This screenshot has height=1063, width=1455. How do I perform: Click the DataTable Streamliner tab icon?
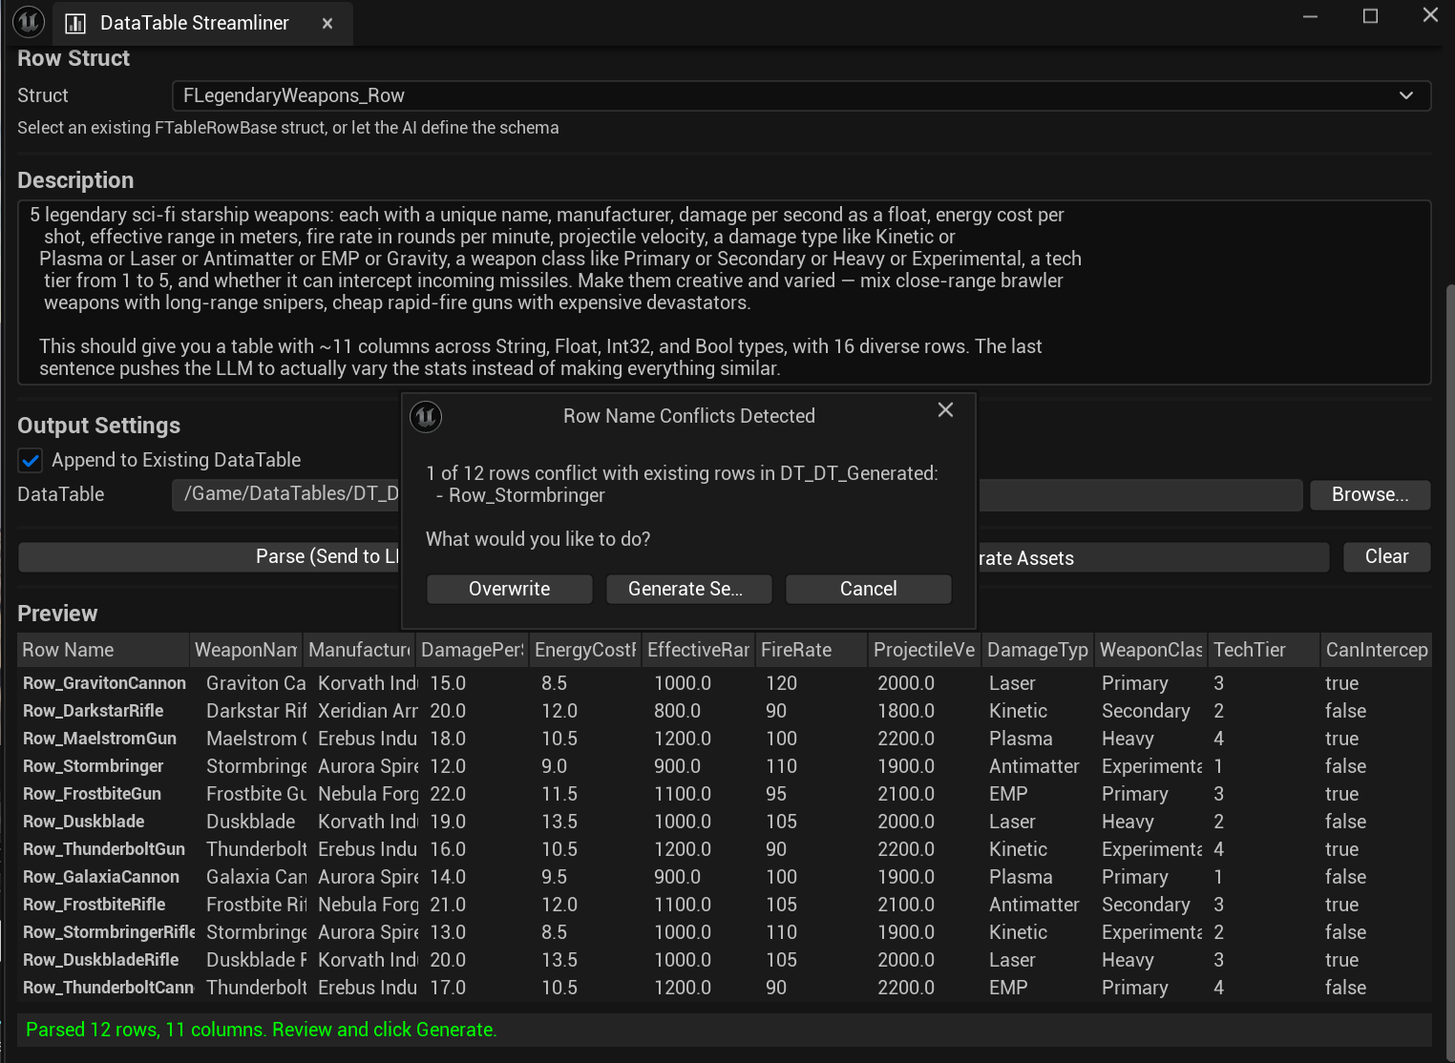pos(75,24)
